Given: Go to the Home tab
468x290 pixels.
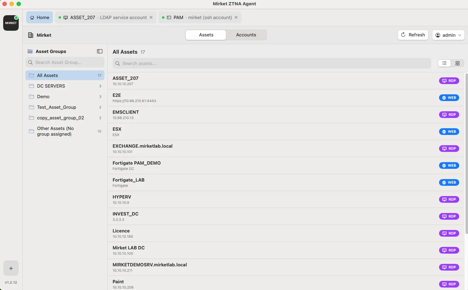Looking at the screenshot, I should (x=40, y=17).
